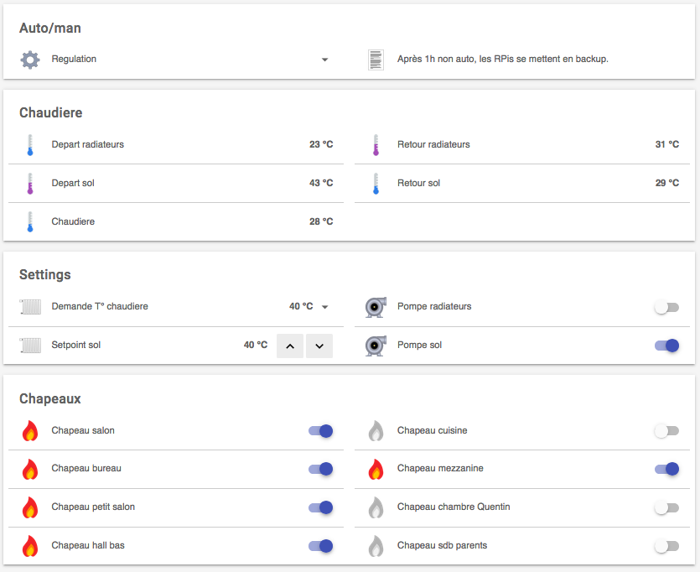The image size is (700, 572).
Task: Click the Depart radiateurs thermometer icon
Action: point(30,144)
